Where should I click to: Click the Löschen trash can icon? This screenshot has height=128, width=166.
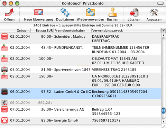[x=134, y=12]
